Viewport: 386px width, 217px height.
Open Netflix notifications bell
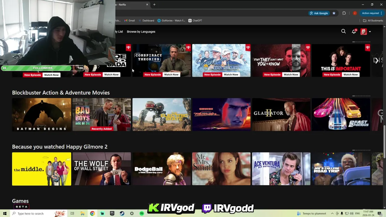click(354, 31)
